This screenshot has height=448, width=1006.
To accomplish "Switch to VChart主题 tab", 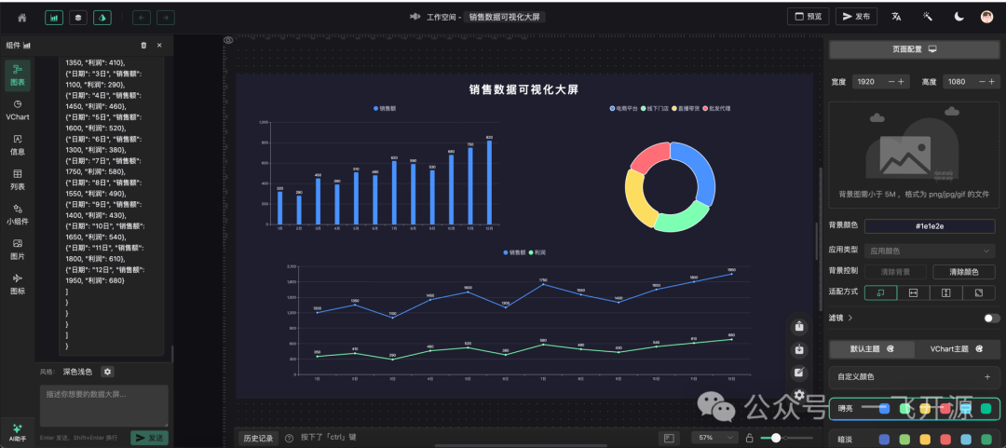I will (957, 349).
